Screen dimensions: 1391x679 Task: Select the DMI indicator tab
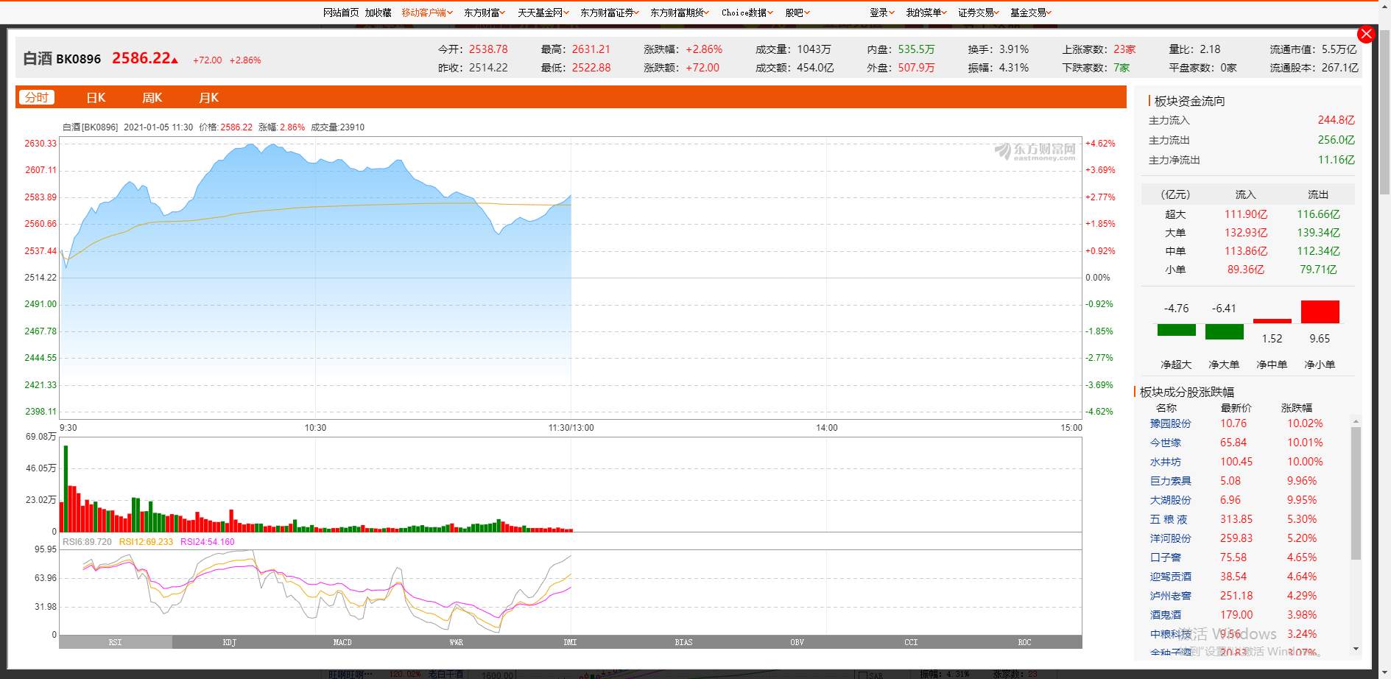(570, 642)
